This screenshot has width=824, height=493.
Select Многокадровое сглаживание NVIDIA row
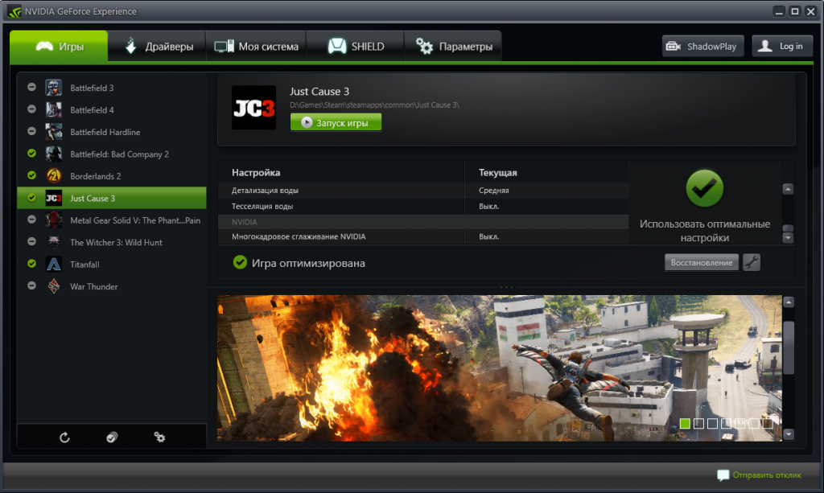tap(423, 236)
